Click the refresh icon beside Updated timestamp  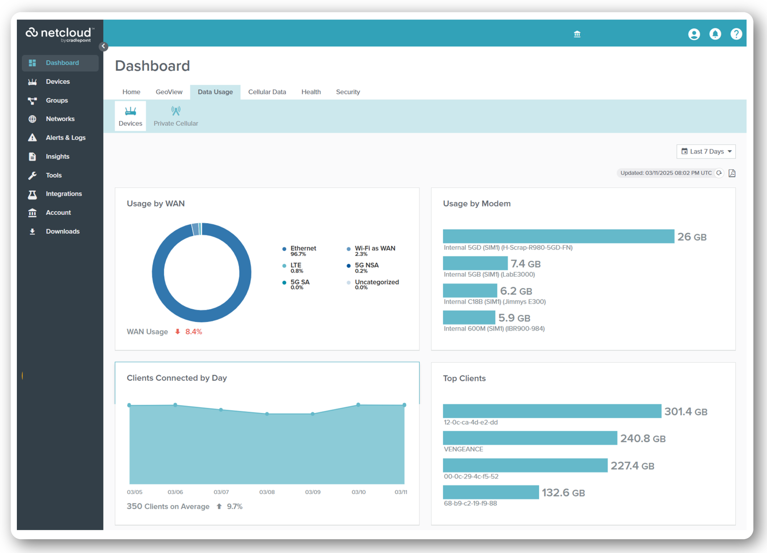pyautogui.click(x=719, y=173)
